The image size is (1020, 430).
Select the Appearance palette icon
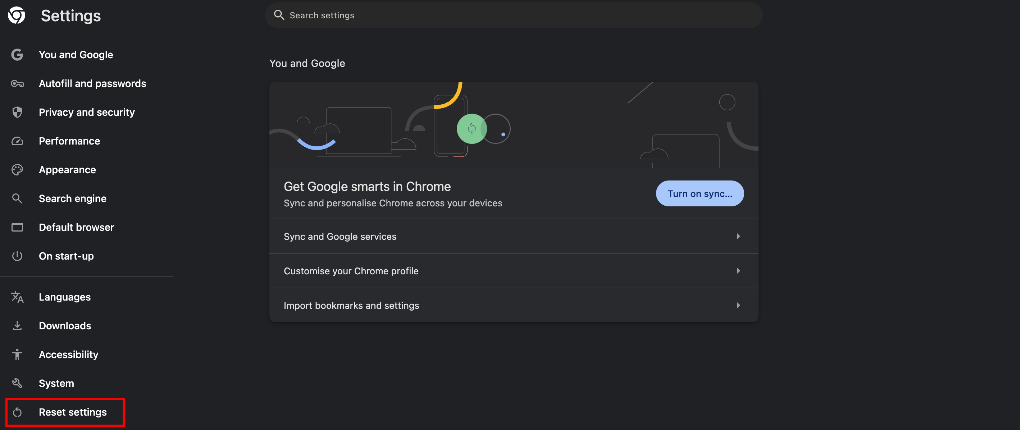pos(17,169)
